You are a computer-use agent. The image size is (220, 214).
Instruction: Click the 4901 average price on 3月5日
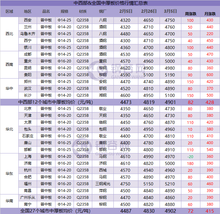pyautogui.click(x=170, y=102)
